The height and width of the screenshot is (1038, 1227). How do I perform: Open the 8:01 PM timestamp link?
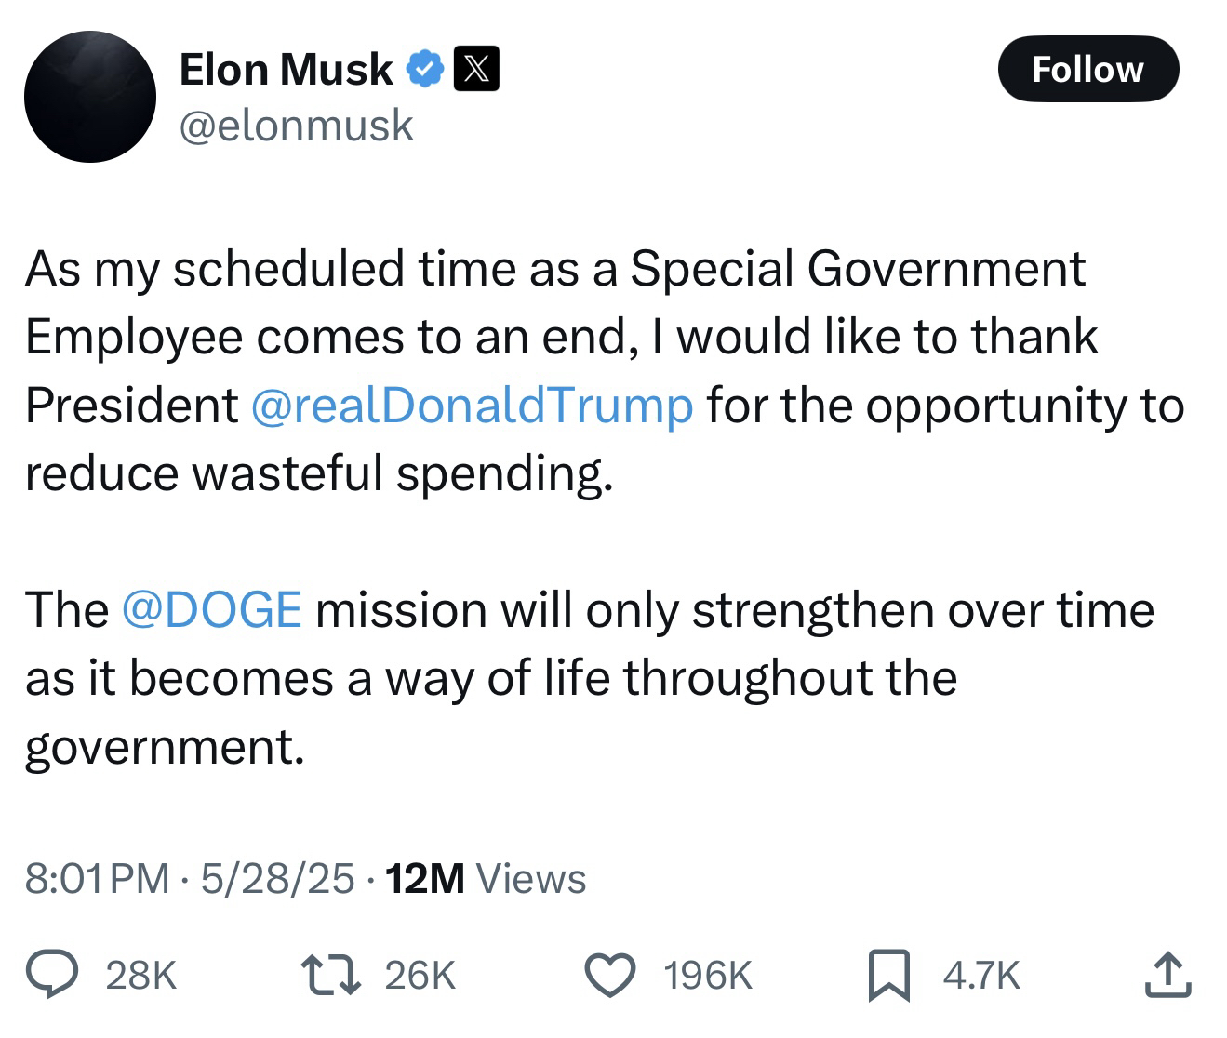coord(98,878)
